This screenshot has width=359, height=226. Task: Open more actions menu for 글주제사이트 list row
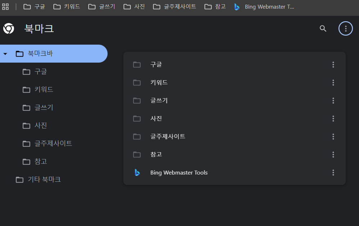[x=333, y=136]
